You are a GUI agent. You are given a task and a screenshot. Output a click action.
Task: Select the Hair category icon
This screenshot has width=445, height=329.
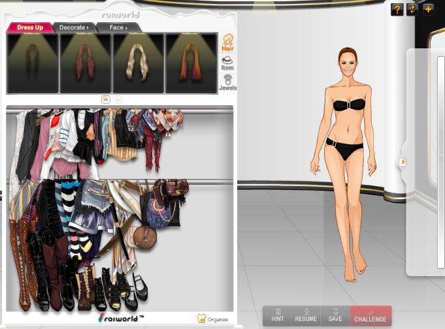click(227, 42)
